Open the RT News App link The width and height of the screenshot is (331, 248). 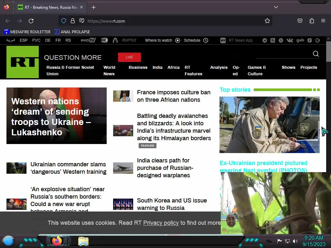coord(236,40)
